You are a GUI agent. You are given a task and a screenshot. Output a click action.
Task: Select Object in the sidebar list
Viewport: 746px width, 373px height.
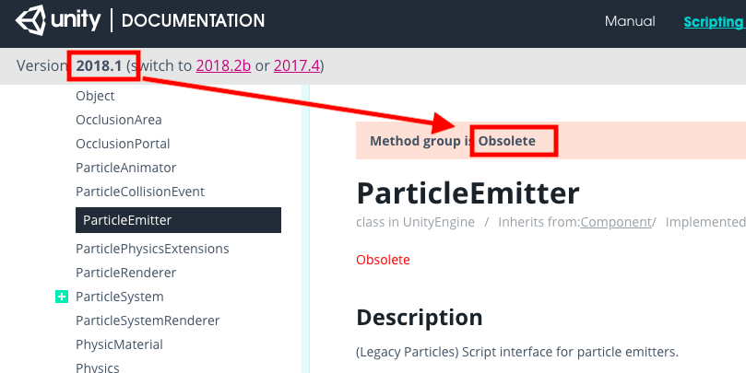click(x=95, y=96)
